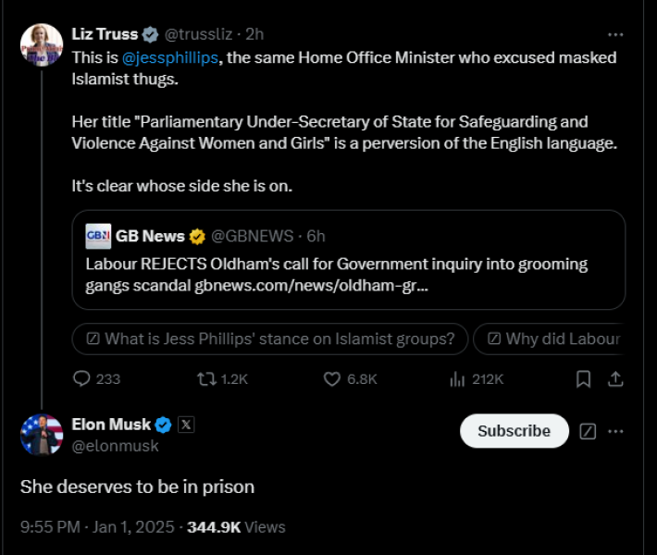Repost Liz Truss's post via retweet icon
657x555 pixels.
(x=207, y=379)
